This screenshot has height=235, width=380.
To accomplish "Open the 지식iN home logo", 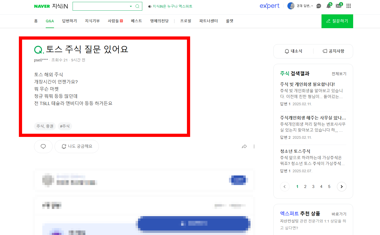I will click(x=60, y=6).
